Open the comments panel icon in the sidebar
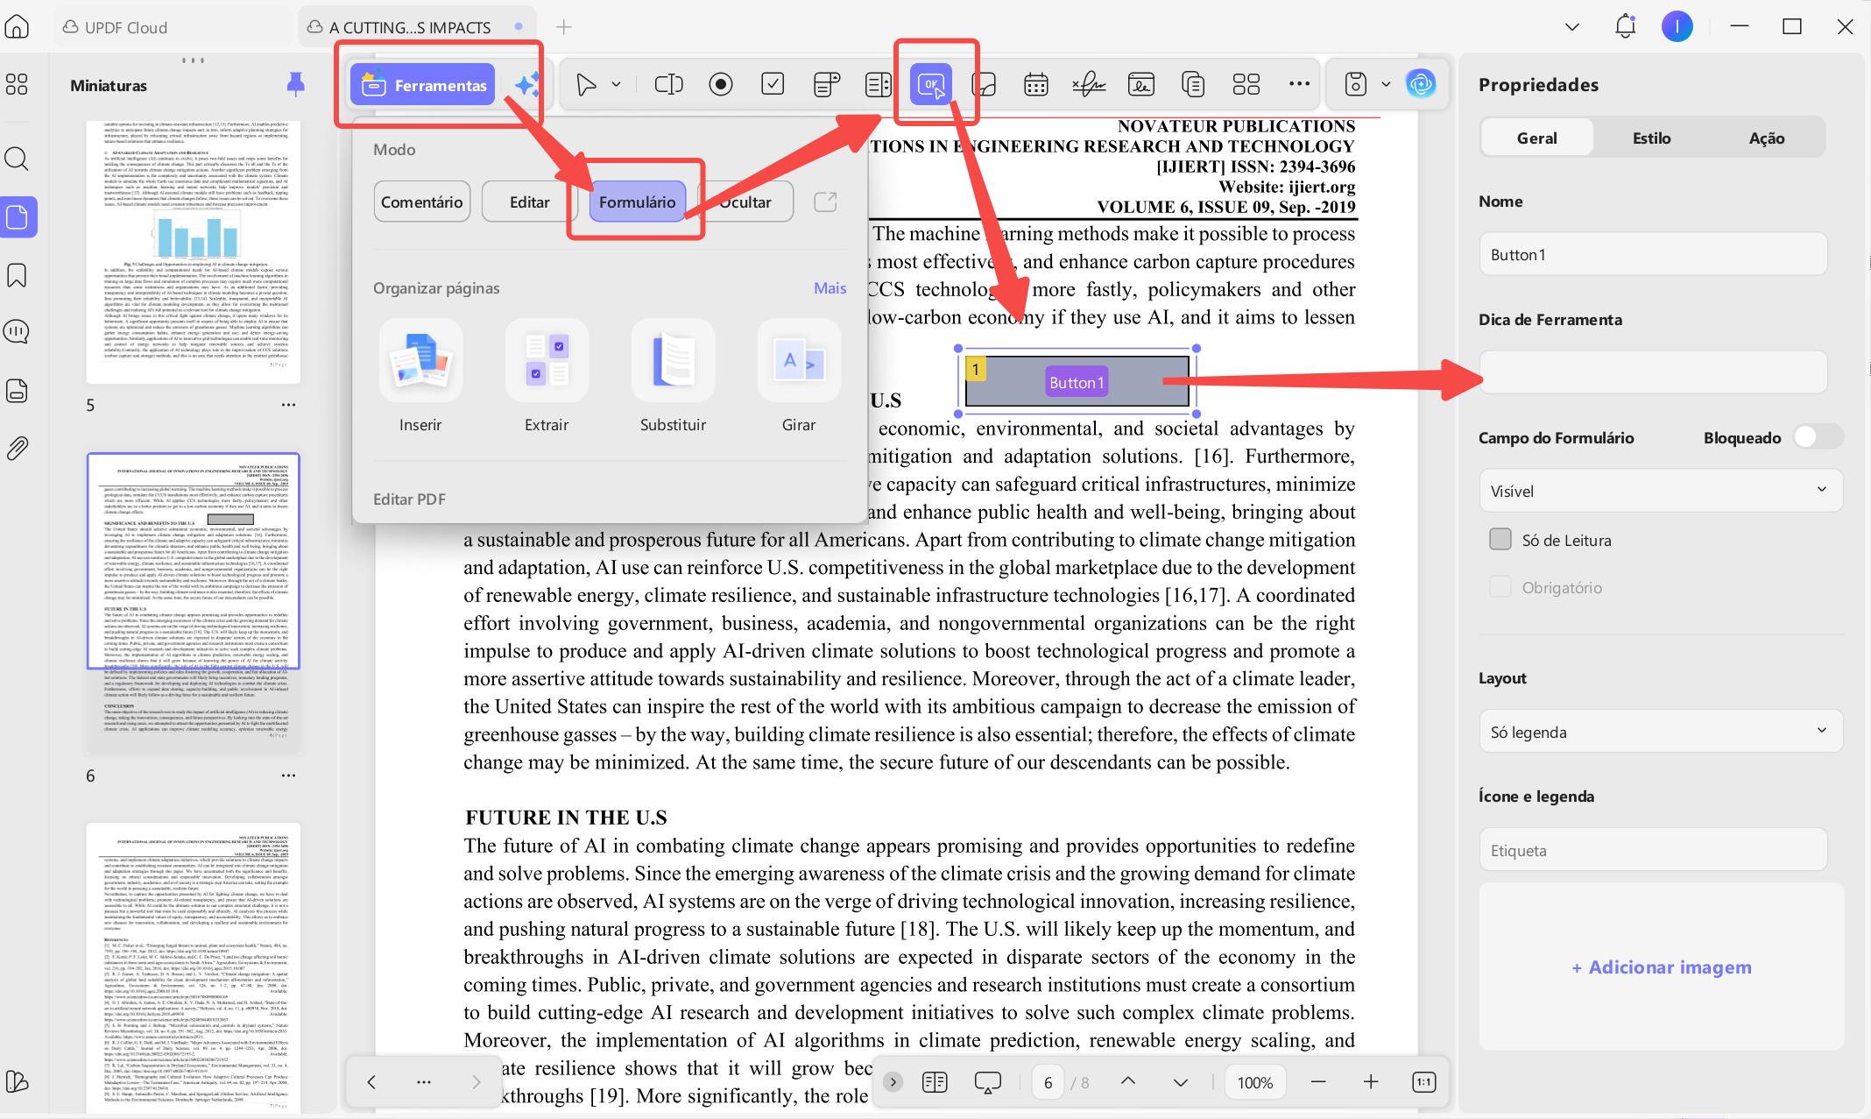1871x1119 pixels. click(17, 332)
